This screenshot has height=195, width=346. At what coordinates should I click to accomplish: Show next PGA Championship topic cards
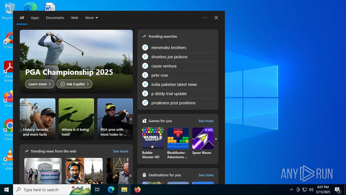131,119
